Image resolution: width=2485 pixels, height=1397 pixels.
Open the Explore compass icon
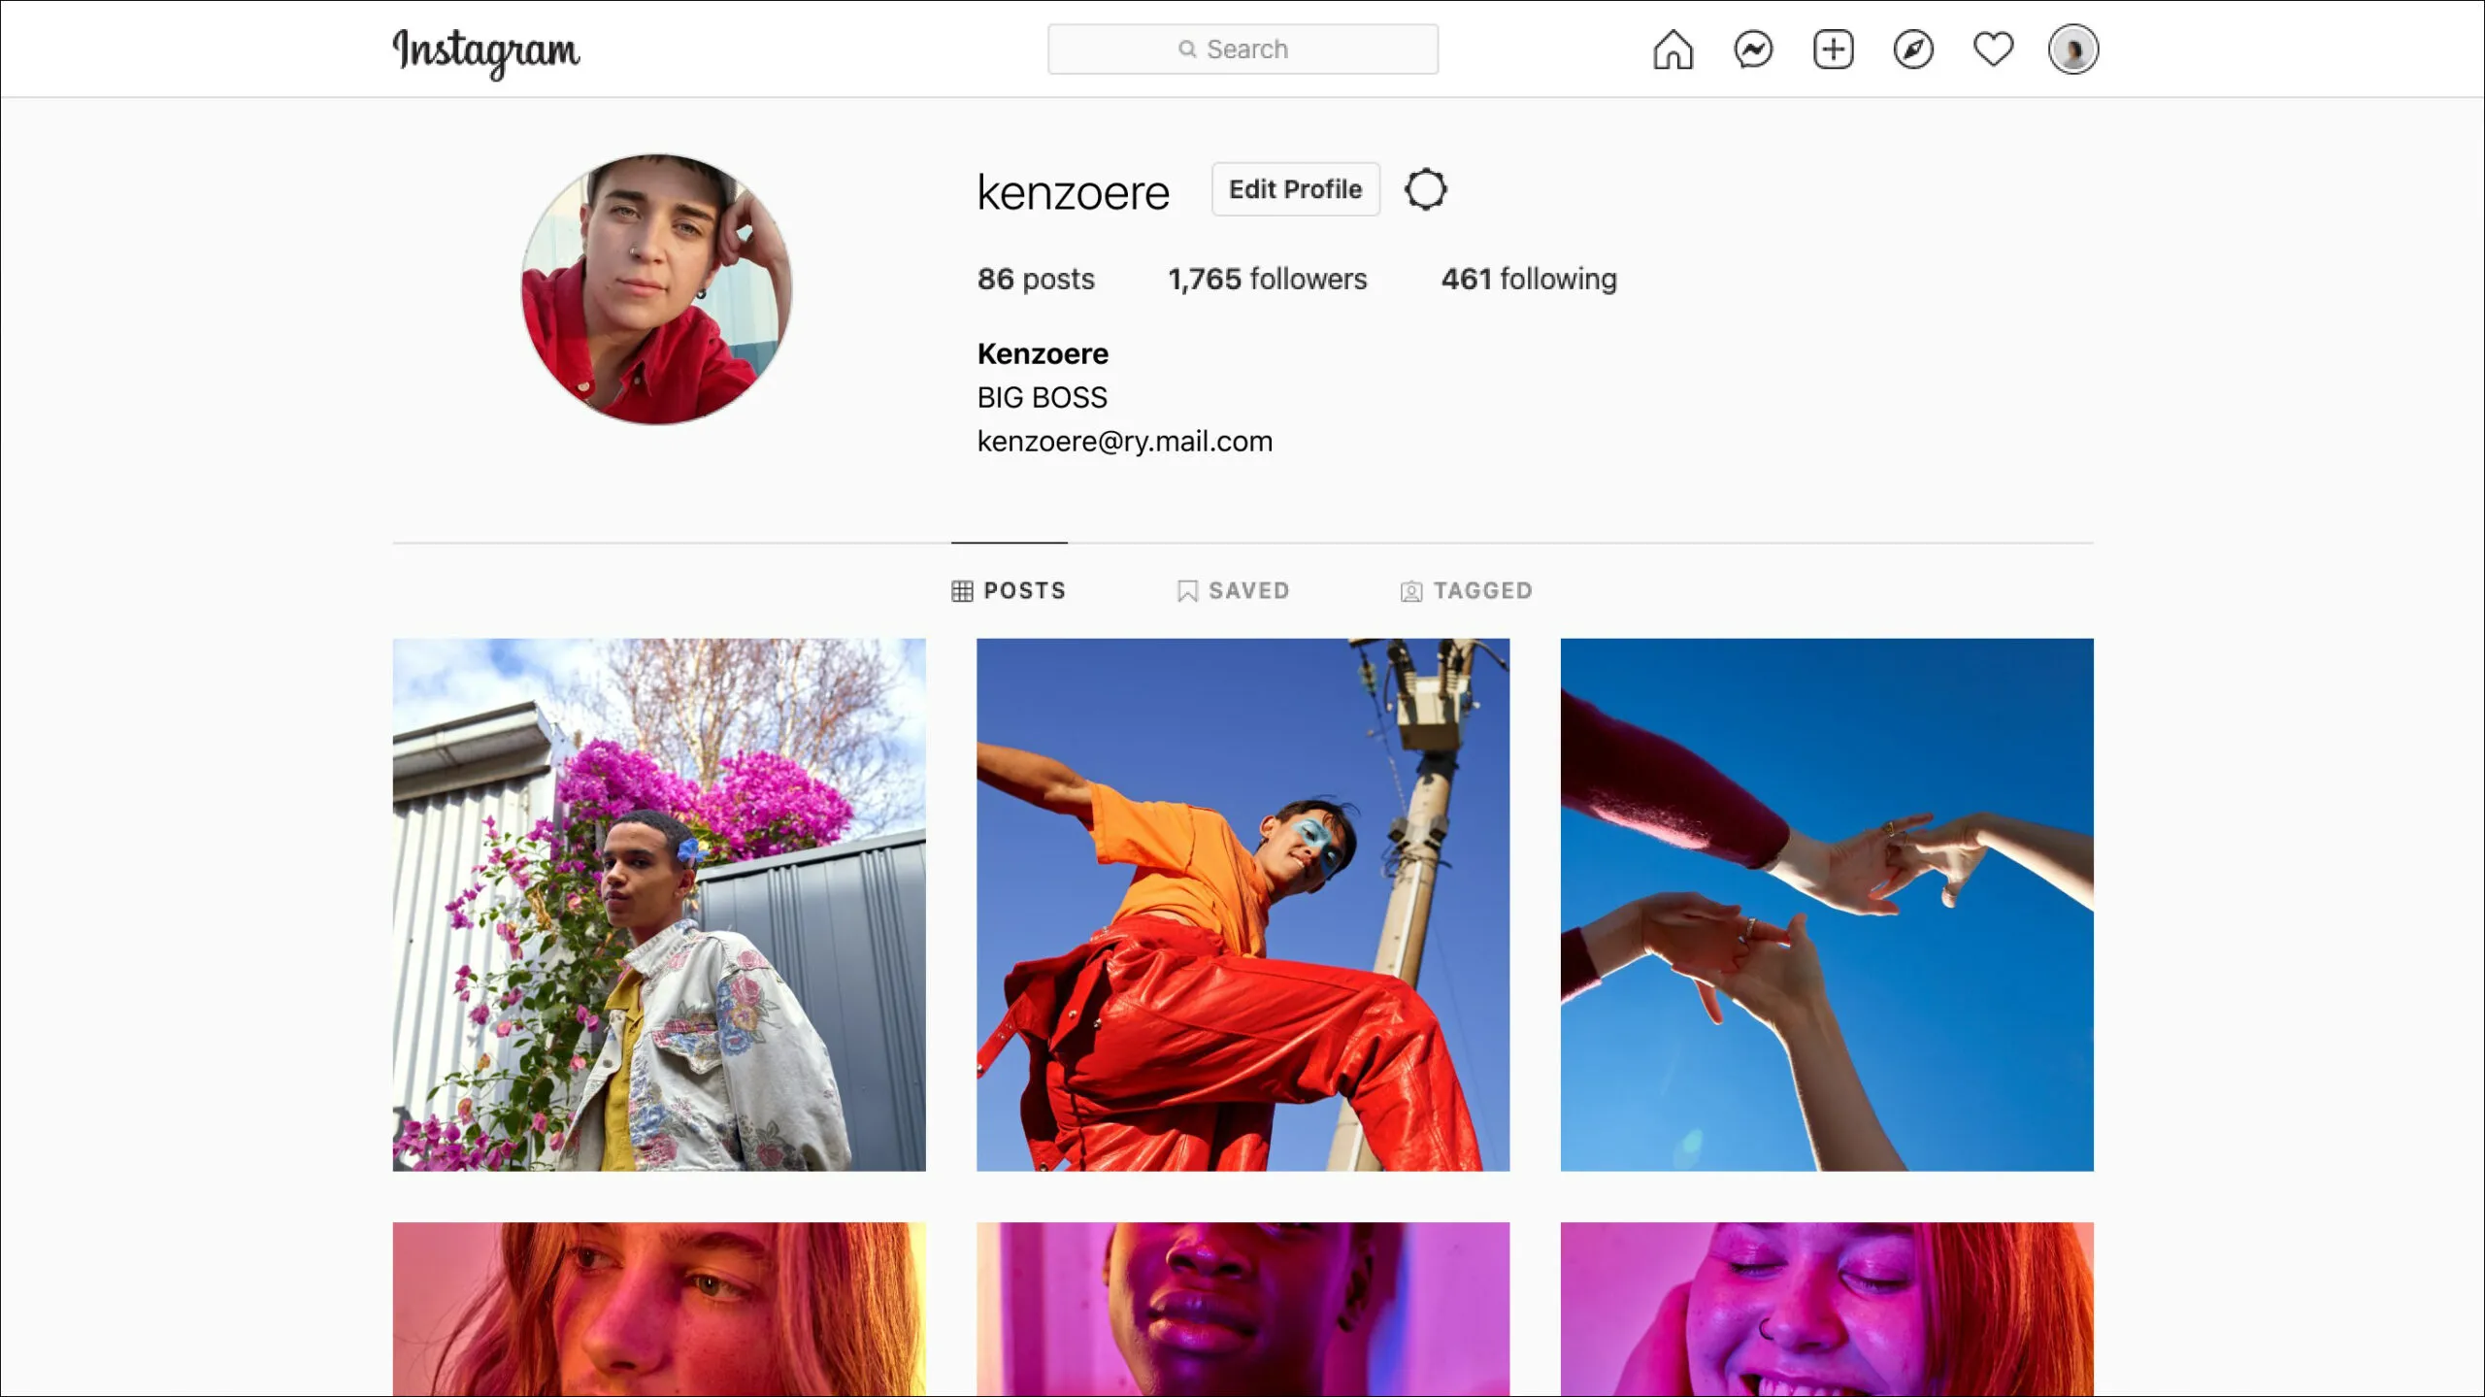1912,50
